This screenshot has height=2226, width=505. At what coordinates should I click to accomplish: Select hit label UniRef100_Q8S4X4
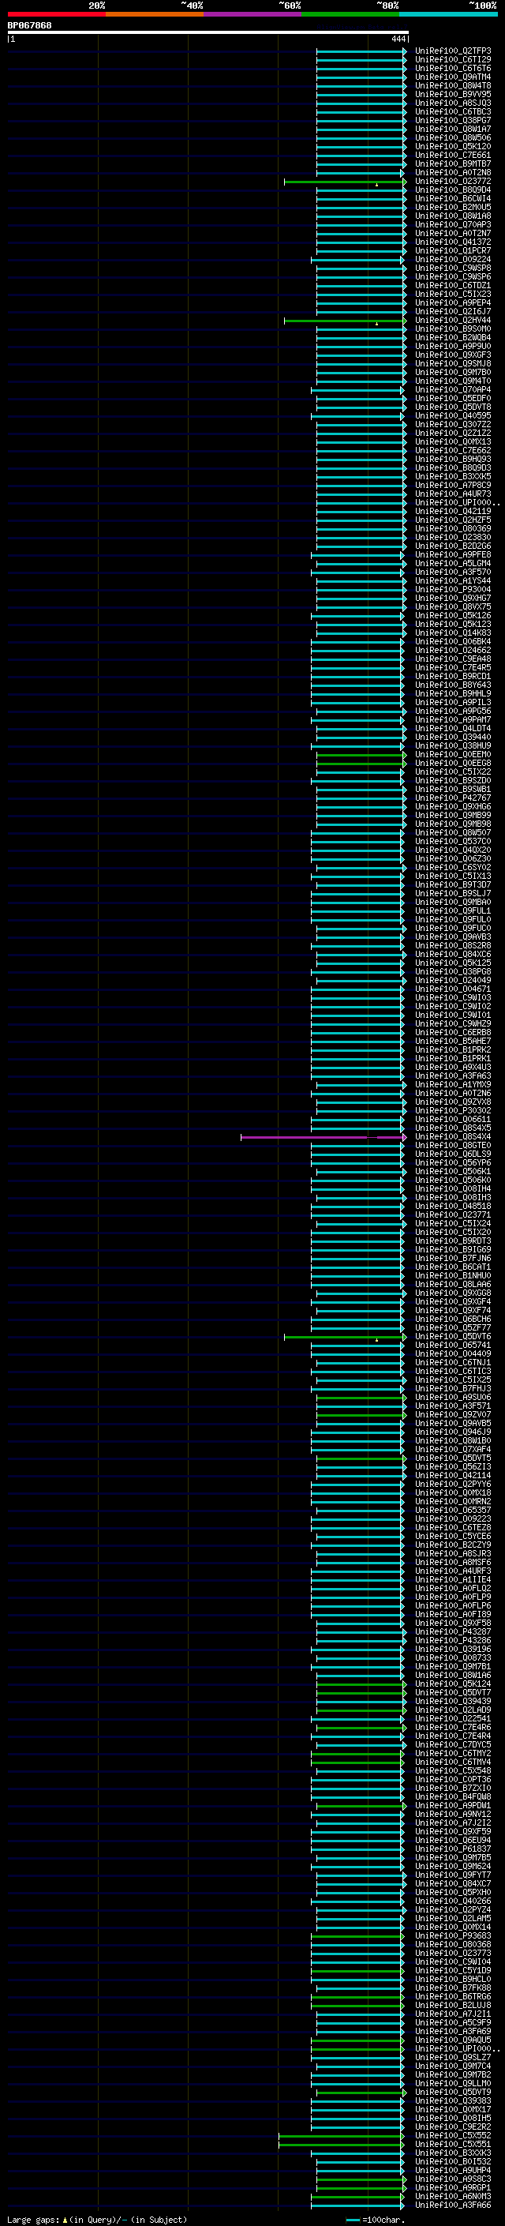tap(452, 1137)
